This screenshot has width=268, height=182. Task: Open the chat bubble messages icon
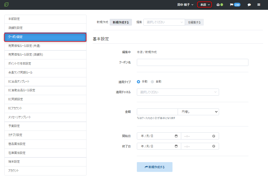pos(249,5)
